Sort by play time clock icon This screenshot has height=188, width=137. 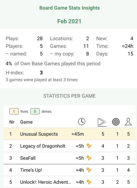pos(82,121)
